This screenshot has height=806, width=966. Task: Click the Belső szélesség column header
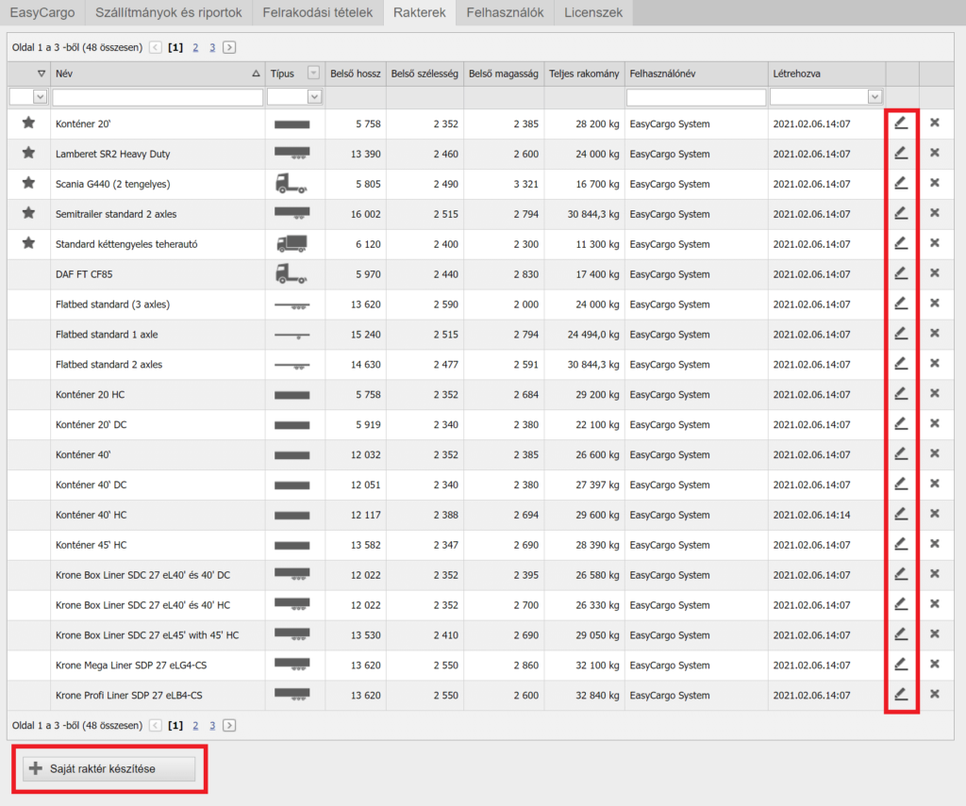425,74
